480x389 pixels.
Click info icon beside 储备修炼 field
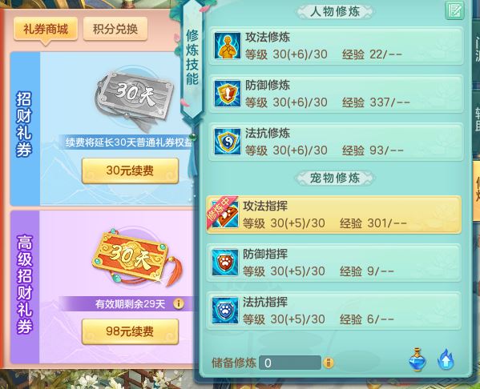point(329,363)
